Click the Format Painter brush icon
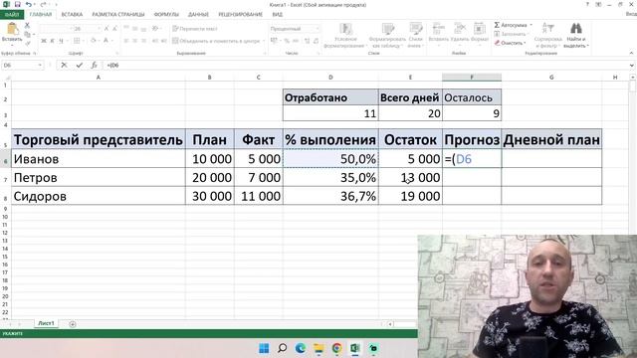Screen dimensions: 637x358 pos(27,43)
